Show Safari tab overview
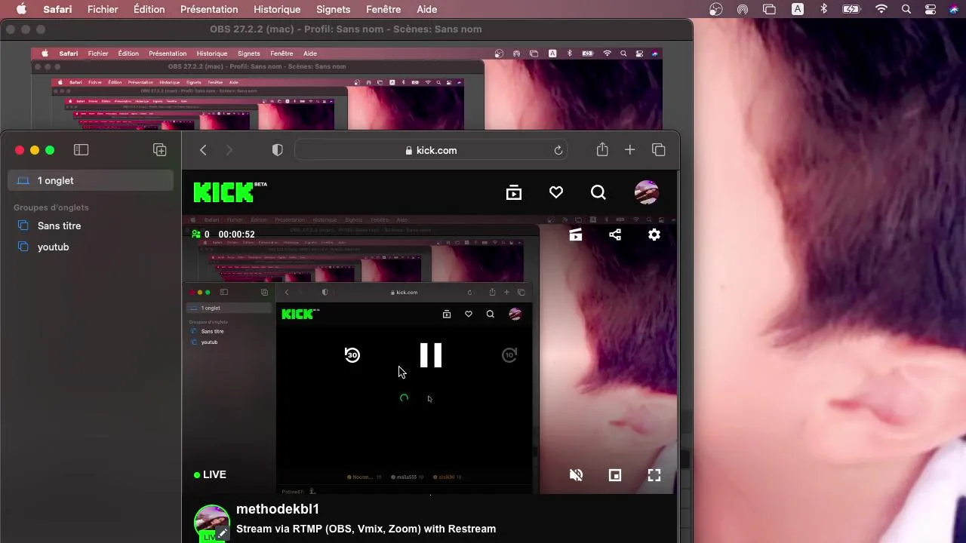Image resolution: width=966 pixels, height=543 pixels. point(658,150)
